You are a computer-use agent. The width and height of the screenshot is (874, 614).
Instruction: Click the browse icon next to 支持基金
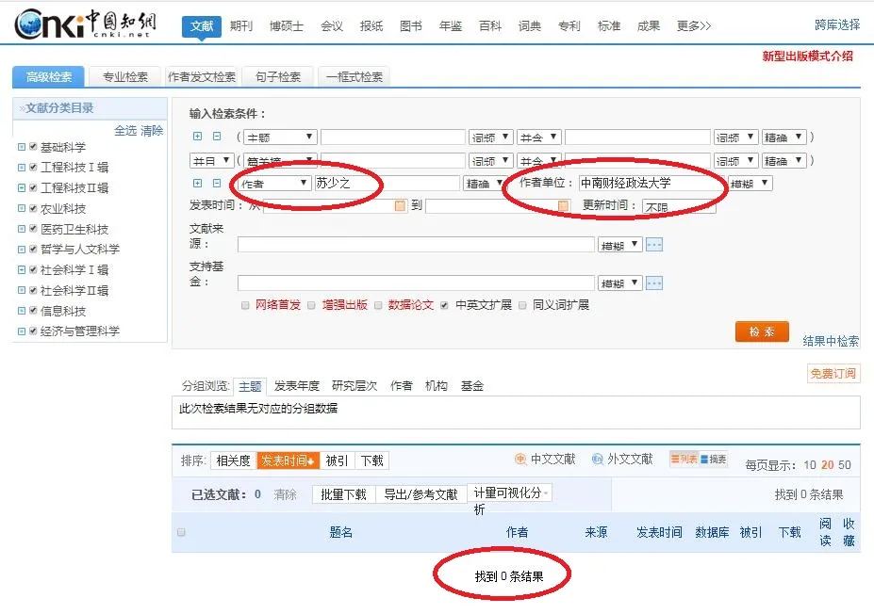coord(654,283)
